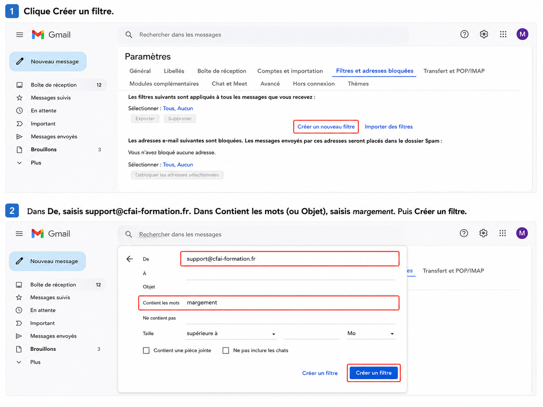The image size is (543, 407).
Task: Open the Thèmes tab
Action: pyautogui.click(x=358, y=84)
